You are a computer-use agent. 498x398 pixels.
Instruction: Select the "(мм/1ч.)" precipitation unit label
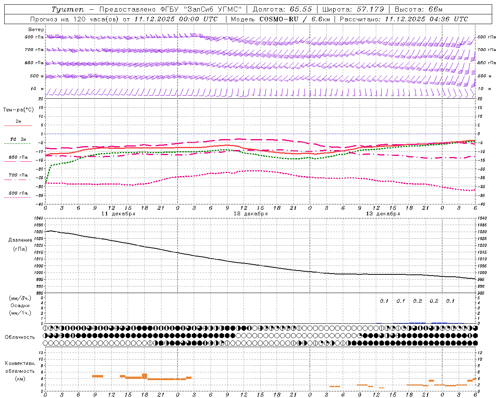tap(20, 313)
